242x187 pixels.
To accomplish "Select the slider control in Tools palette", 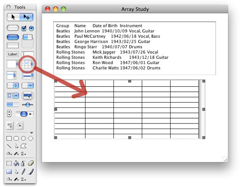I will pos(27,105).
